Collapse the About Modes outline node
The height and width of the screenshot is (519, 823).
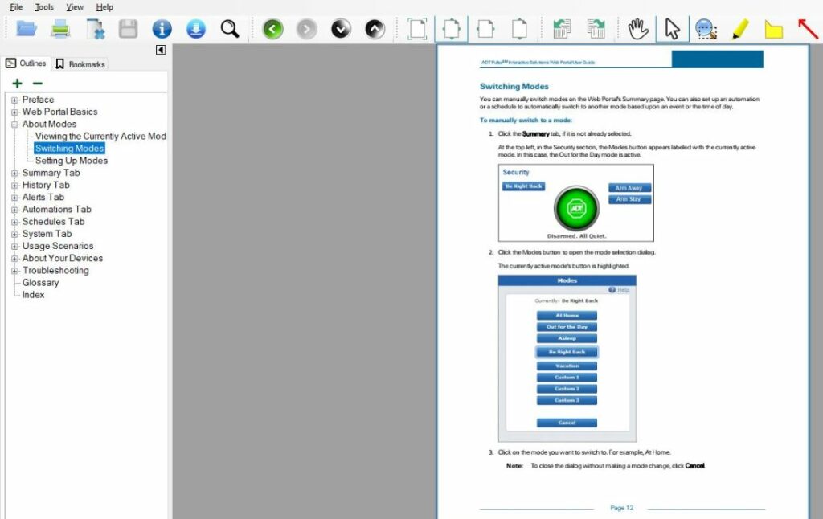[14, 125]
